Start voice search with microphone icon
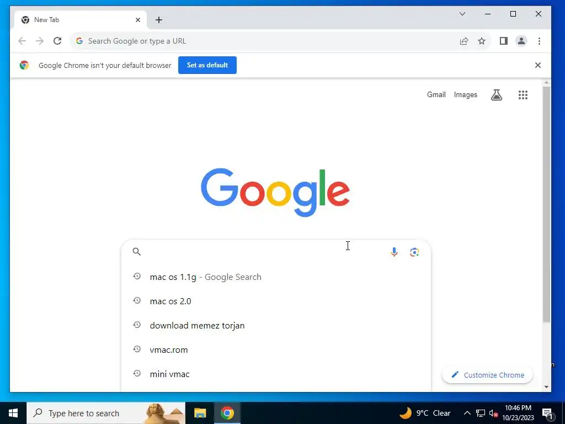The width and height of the screenshot is (565, 424). (x=394, y=252)
